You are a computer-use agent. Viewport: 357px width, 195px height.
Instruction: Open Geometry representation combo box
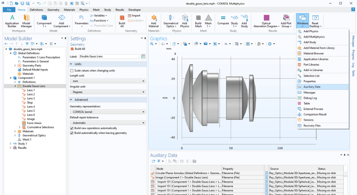(x=108, y=112)
